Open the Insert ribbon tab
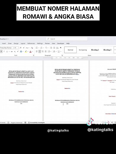Image resolution: width=116 pixels, height=154 pixels. [x=4, y=43]
